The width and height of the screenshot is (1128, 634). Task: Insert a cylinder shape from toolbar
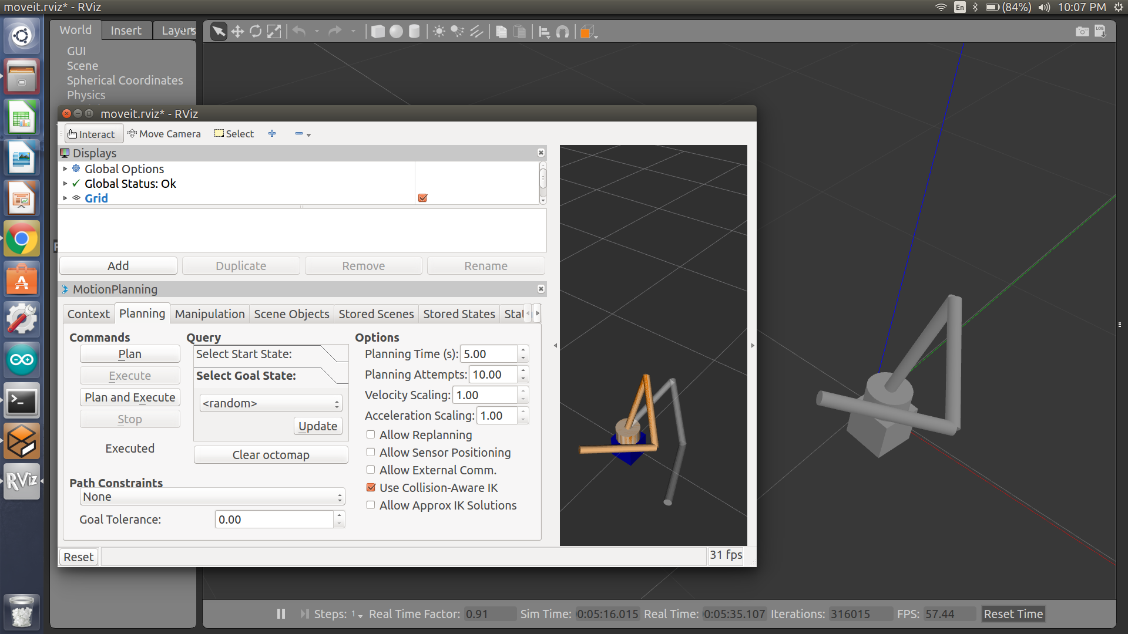414,32
